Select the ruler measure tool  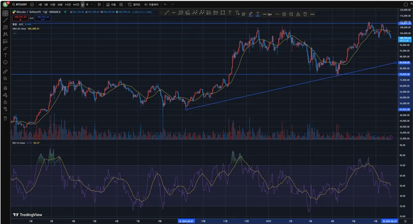[5, 72]
